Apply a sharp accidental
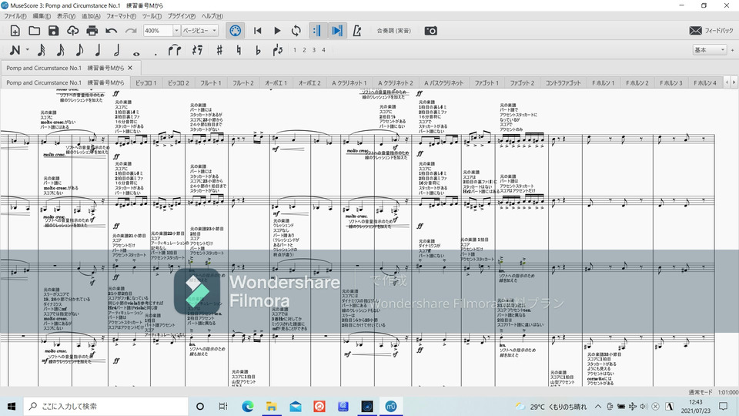This screenshot has width=739, height=416. pyautogui.click(x=219, y=50)
